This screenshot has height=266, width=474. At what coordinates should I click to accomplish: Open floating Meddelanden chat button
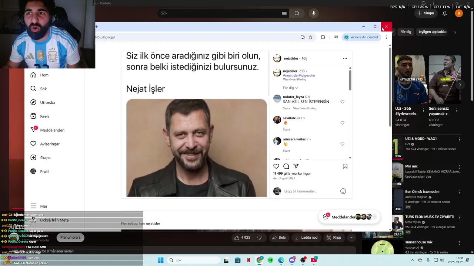click(x=349, y=217)
